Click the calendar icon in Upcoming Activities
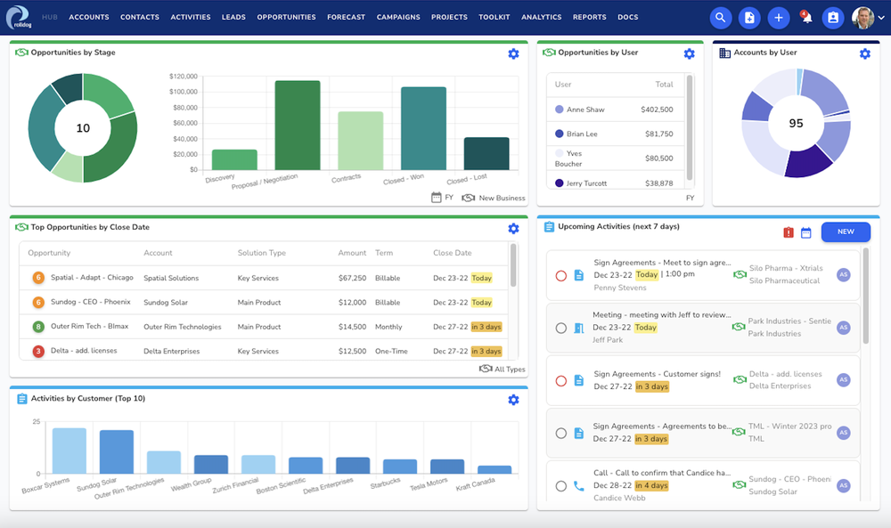Image resolution: width=891 pixels, height=528 pixels. [806, 232]
